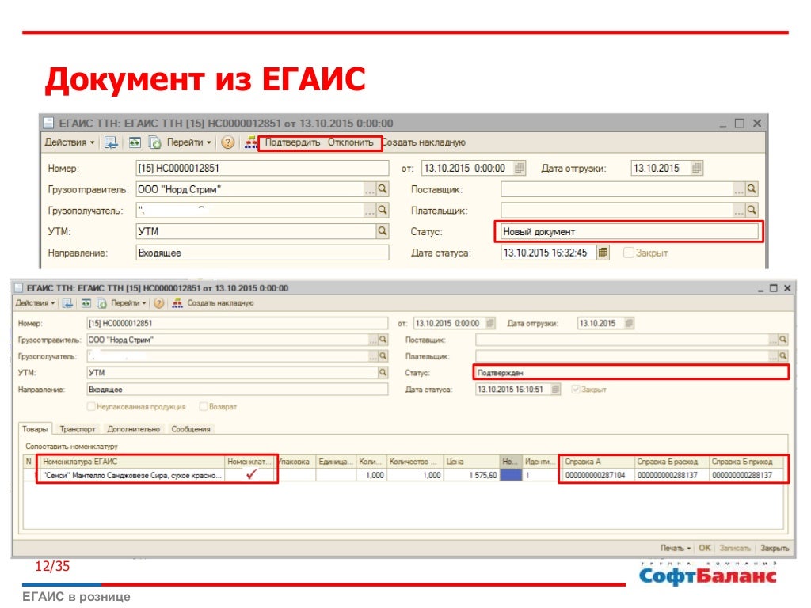Click the magnifier of УТМ in the lower window
This screenshot has width=811, height=608.
point(383,372)
